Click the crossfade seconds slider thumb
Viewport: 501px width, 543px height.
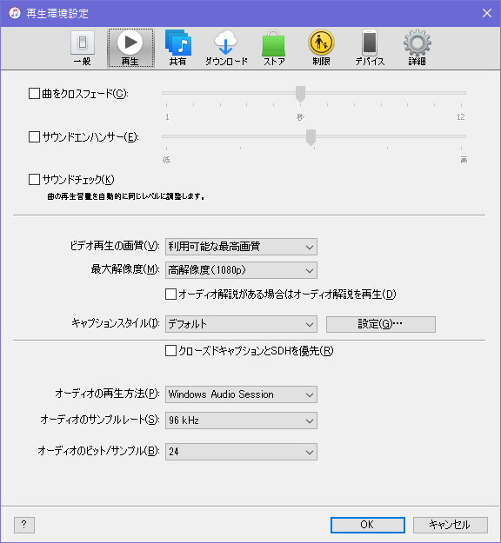(x=300, y=94)
